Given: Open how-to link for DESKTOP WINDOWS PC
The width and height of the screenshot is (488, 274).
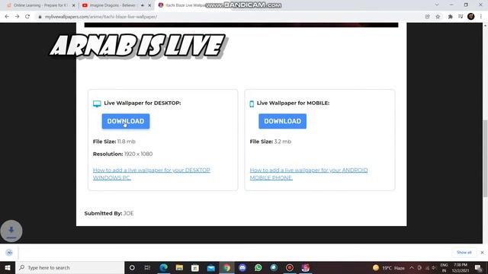Looking at the screenshot, I should click(x=152, y=174).
